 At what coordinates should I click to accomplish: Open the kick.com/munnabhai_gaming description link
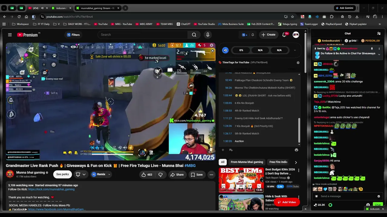pos(51,189)
